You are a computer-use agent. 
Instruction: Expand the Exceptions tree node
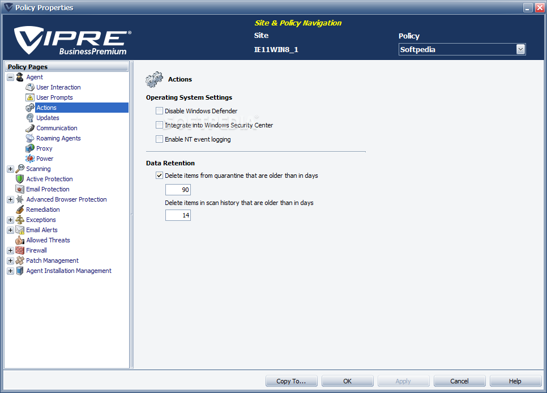coord(10,220)
